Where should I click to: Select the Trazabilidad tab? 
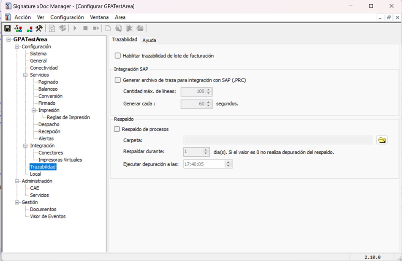tap(125, 39)
